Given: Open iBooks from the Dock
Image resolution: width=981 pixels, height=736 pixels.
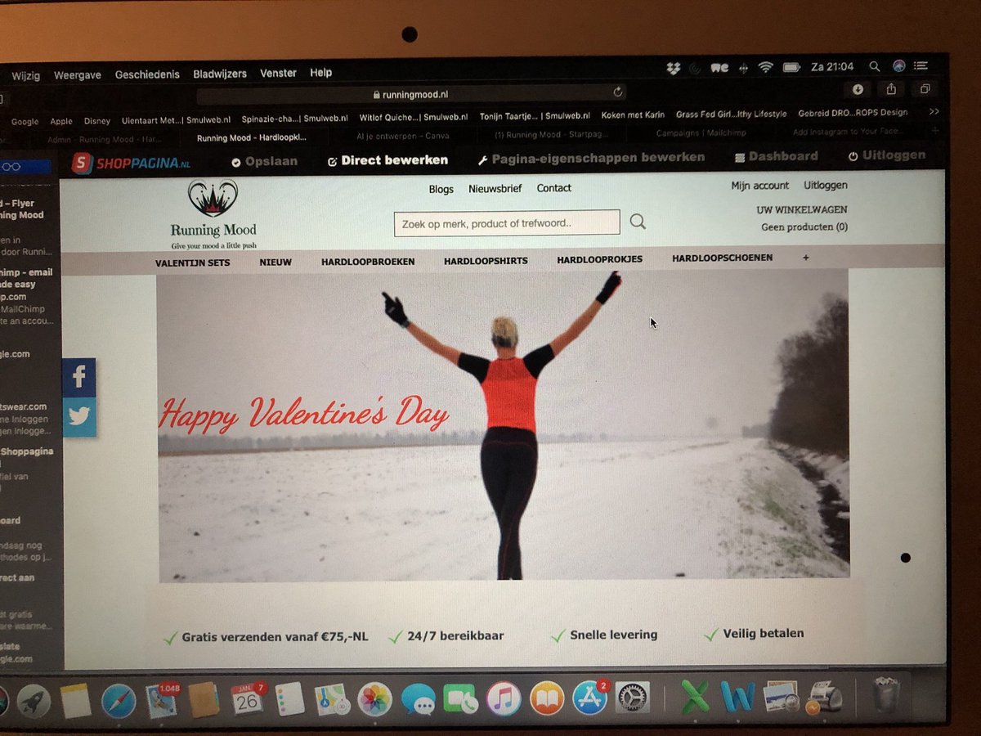Looking at the screenshot, I should pos(546,699).
